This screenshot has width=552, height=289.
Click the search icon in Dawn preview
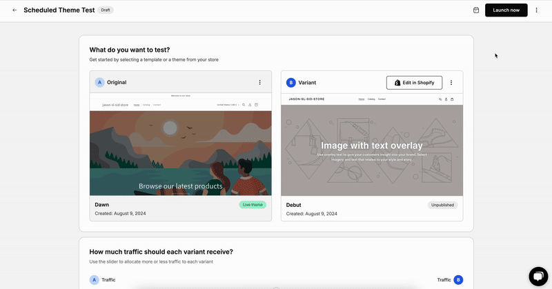coord(244,105)
